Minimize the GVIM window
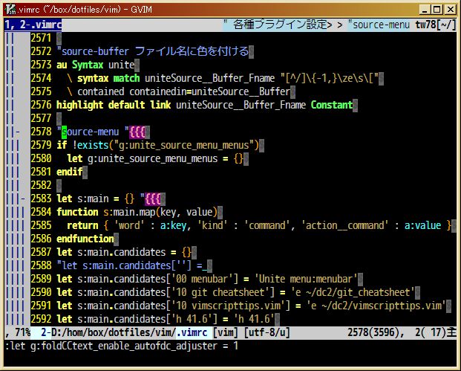 coord(424,10)
